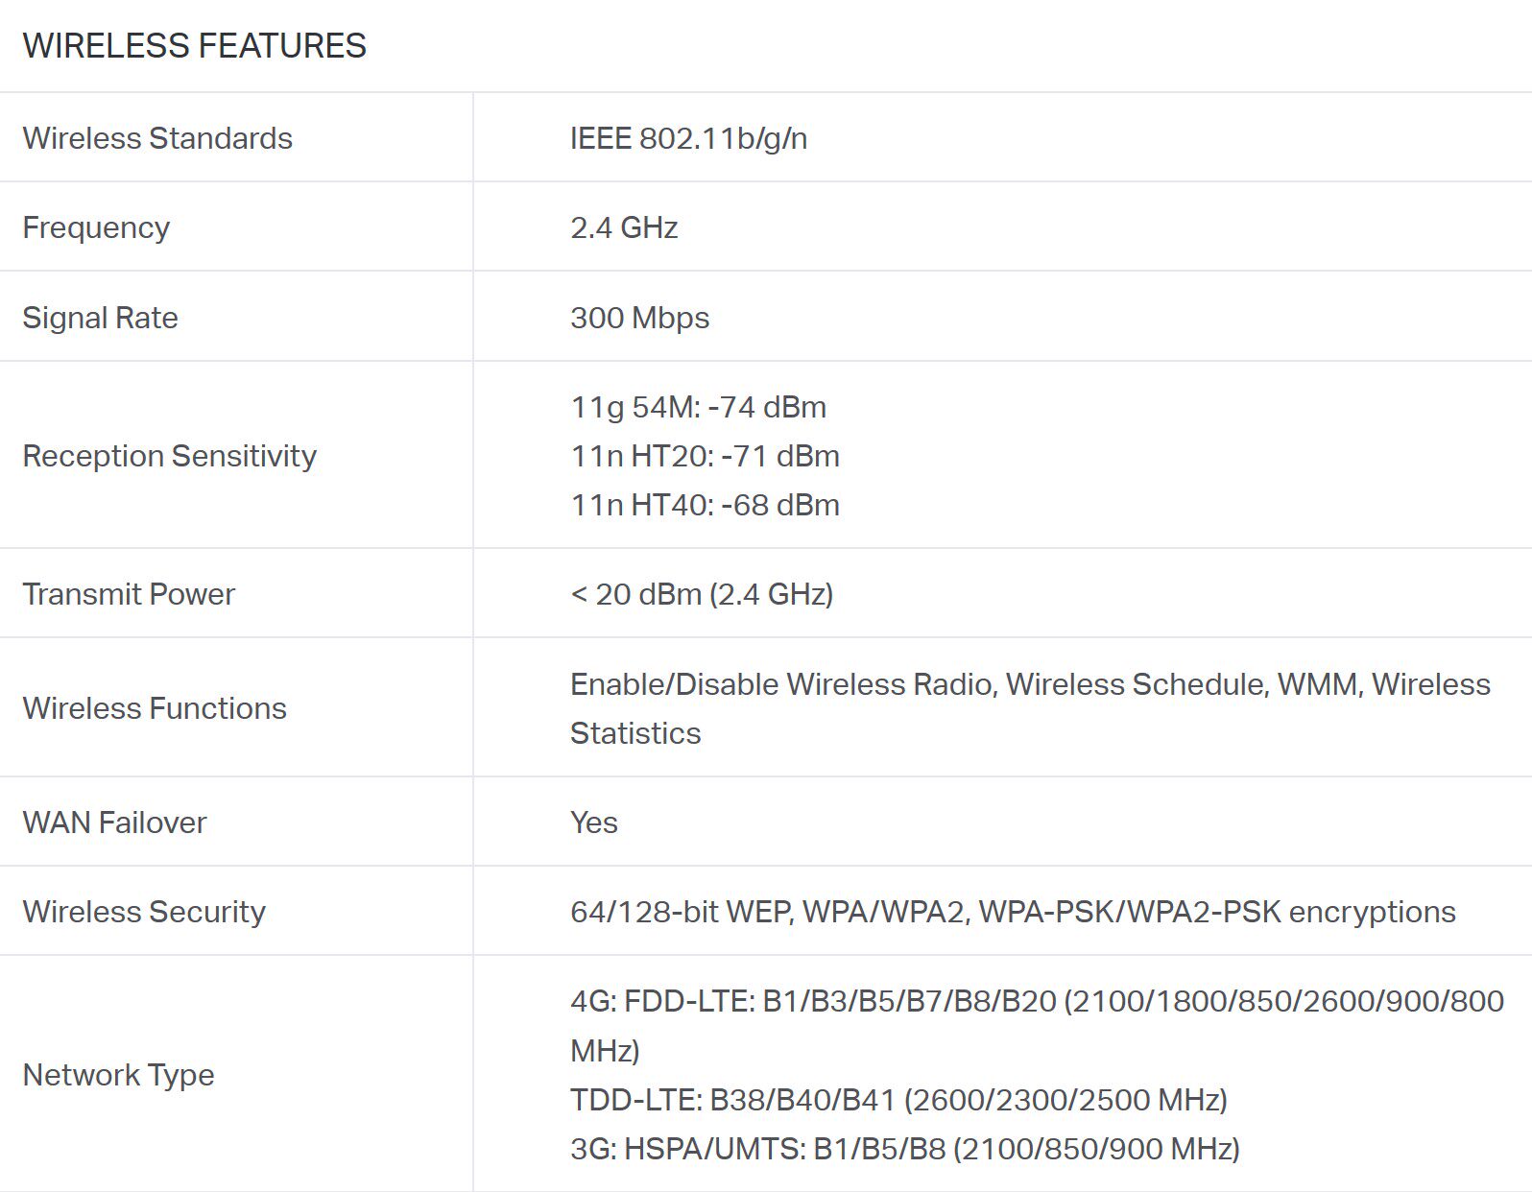
Task: Click the 300 Mbps value
Action: click(x=639, y=318)
